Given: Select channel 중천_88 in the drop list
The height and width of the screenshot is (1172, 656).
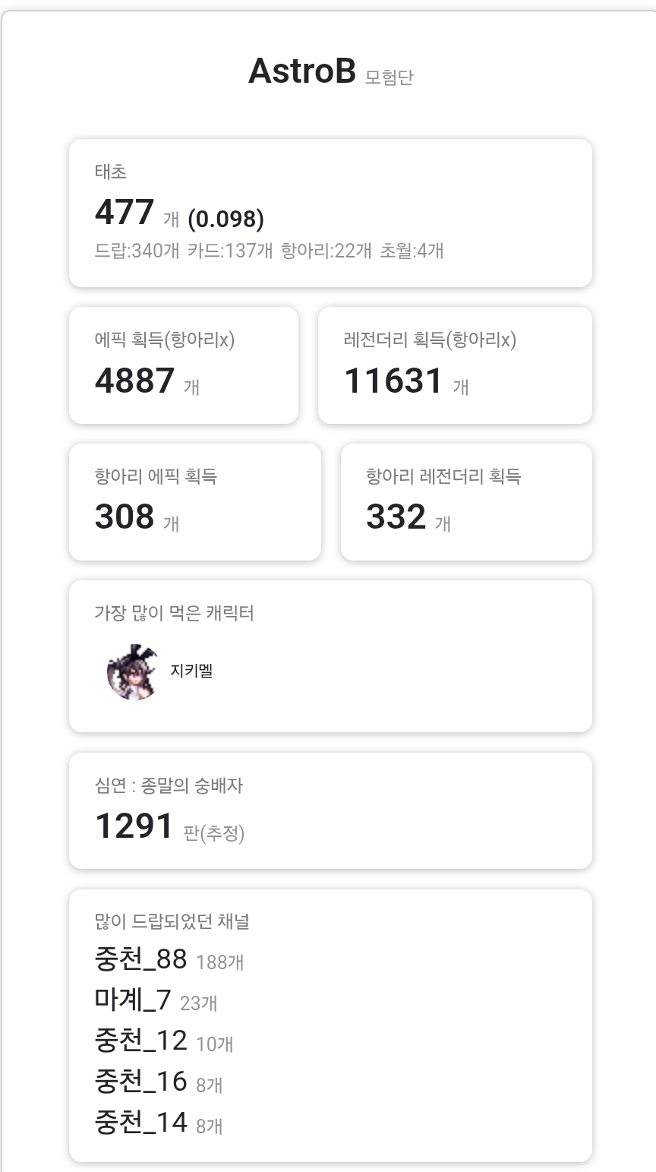Looking at the screenshot, I should (141, 959).
